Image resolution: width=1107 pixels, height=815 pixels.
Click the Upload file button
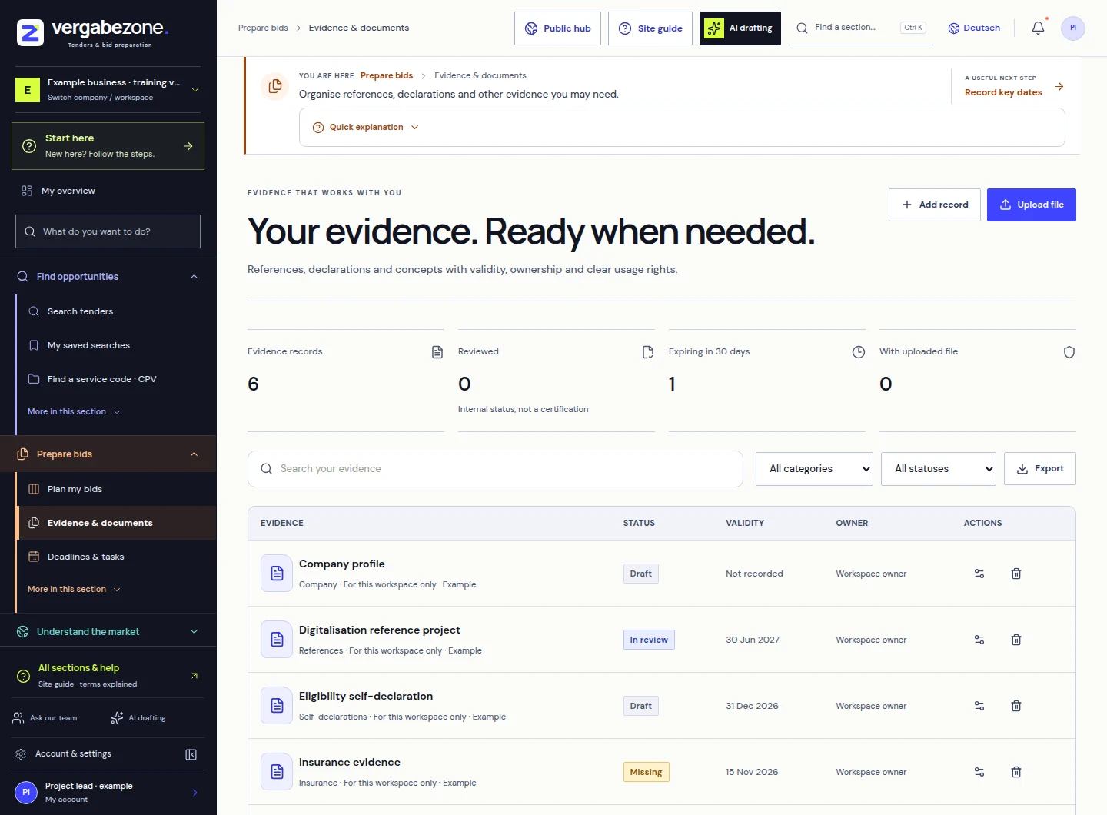pyautogui.click(x=1032, y=205)
